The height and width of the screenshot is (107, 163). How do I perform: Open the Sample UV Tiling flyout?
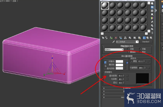[152, 14]
